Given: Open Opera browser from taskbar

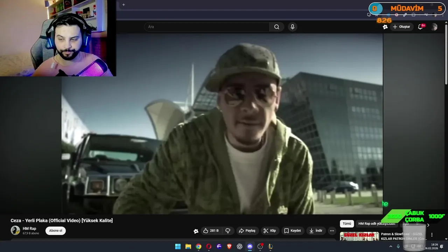Looking at the screenshot, I should point(209,246).
